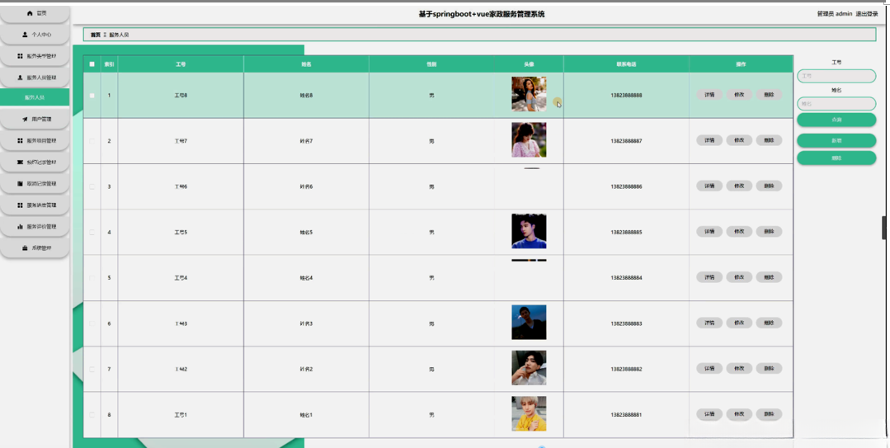Check the checkbox for row 工号2
The image size is (890, 448).
[x=92, y=369]
